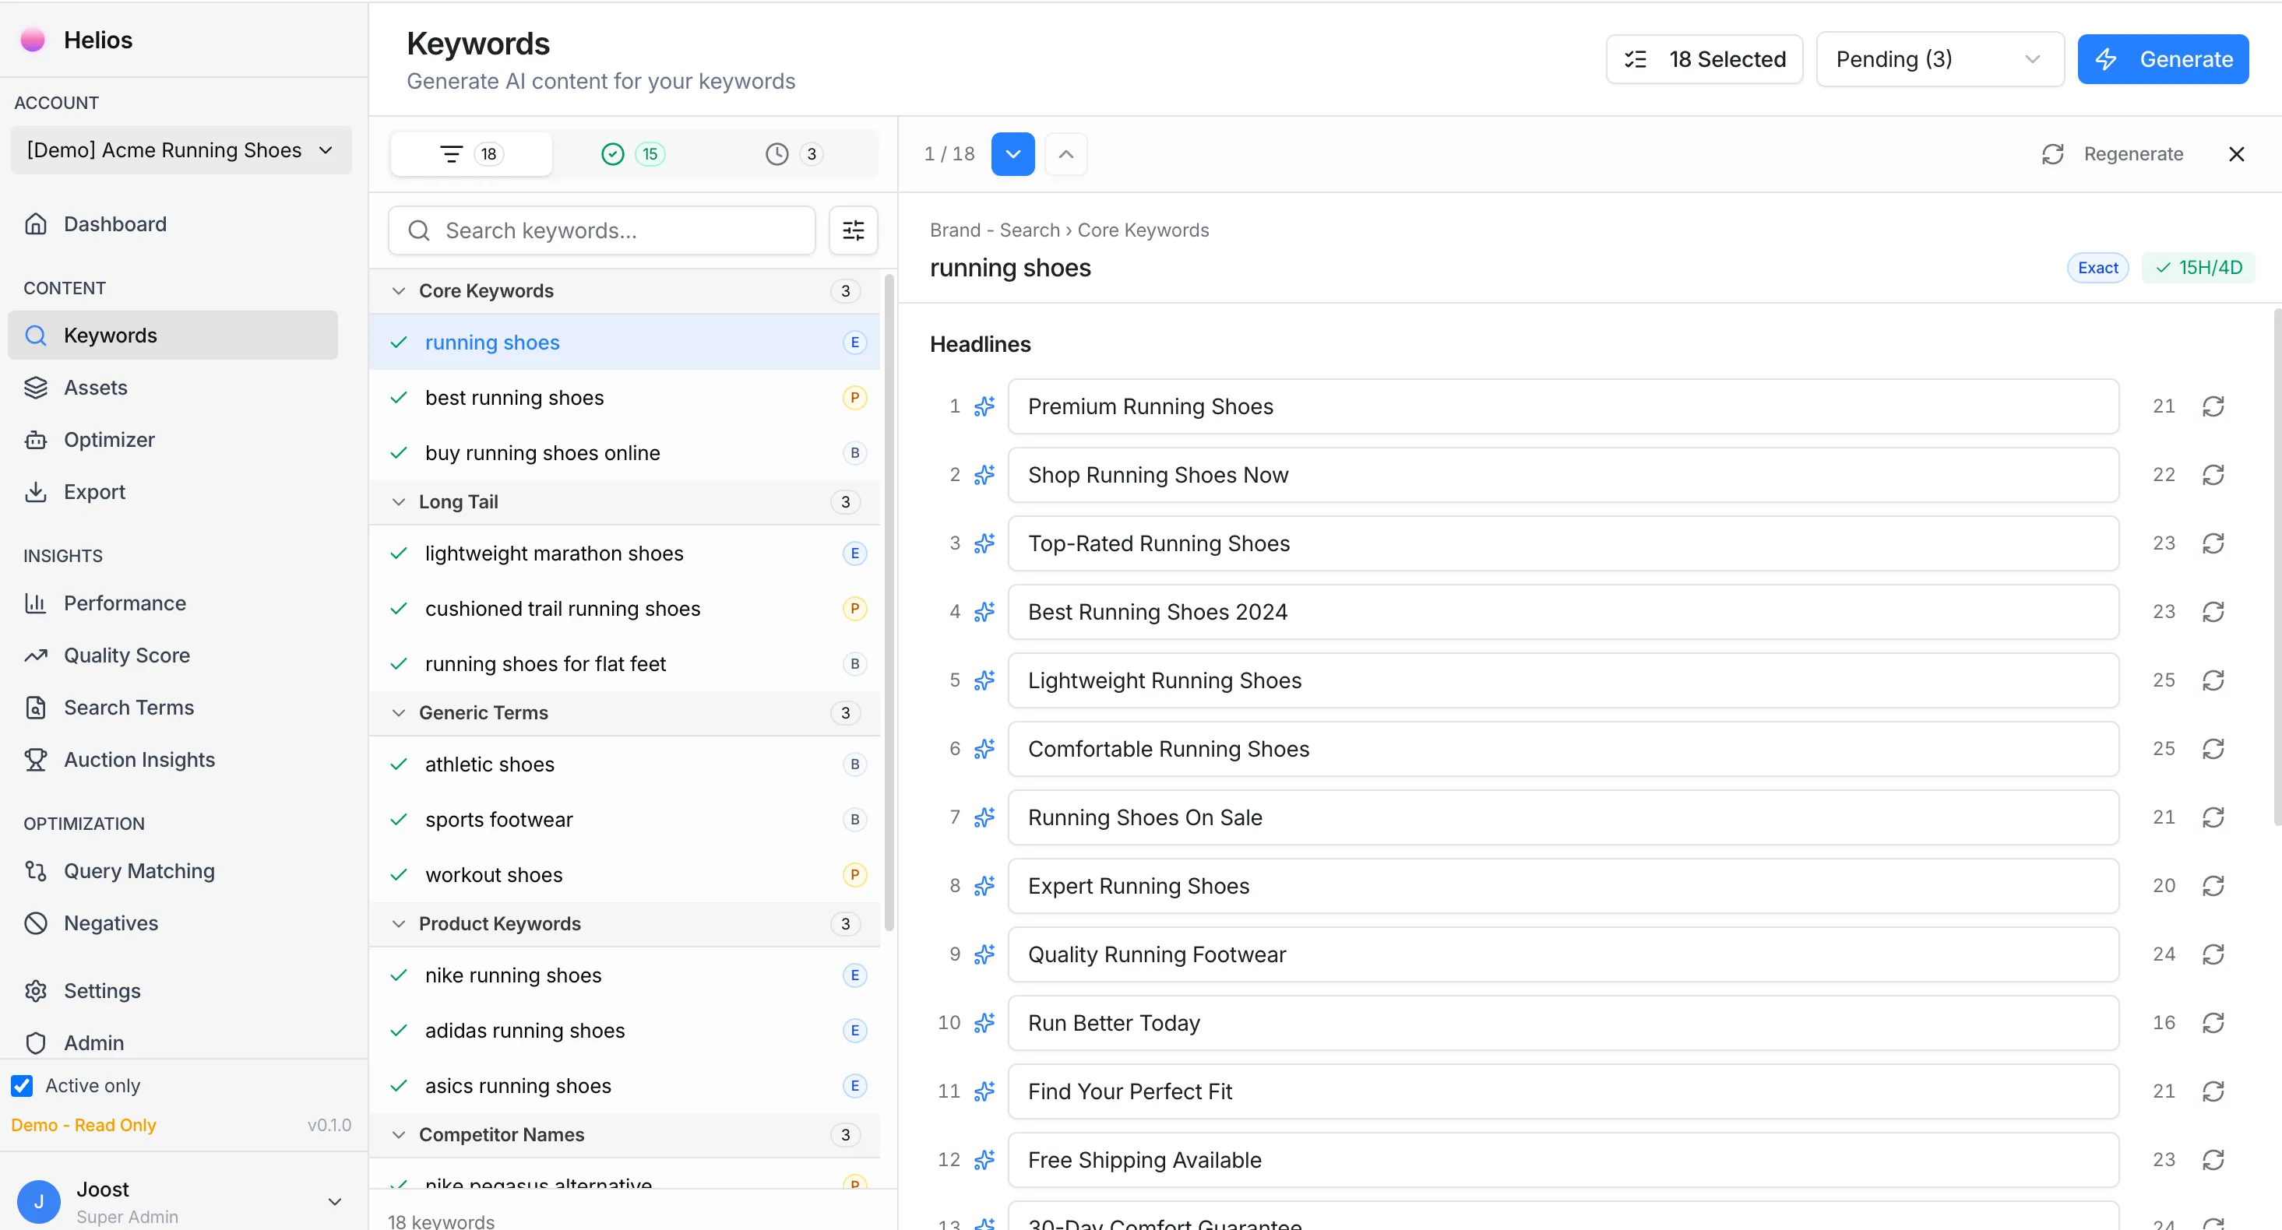Click the Generate button

(x=2164, y=58)
